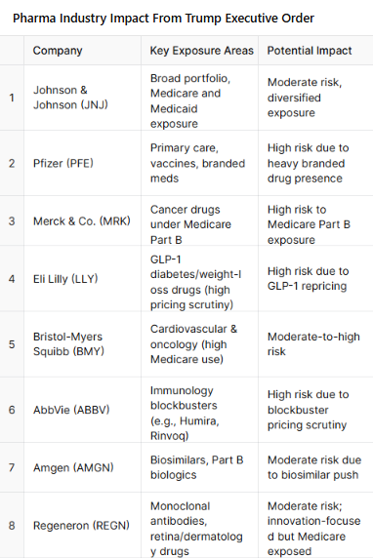Click row number 8 index cell

tap(12, 525)
